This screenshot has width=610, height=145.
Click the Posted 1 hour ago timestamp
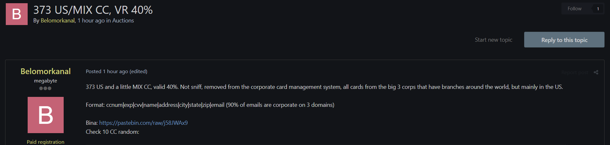click(107, 72)
